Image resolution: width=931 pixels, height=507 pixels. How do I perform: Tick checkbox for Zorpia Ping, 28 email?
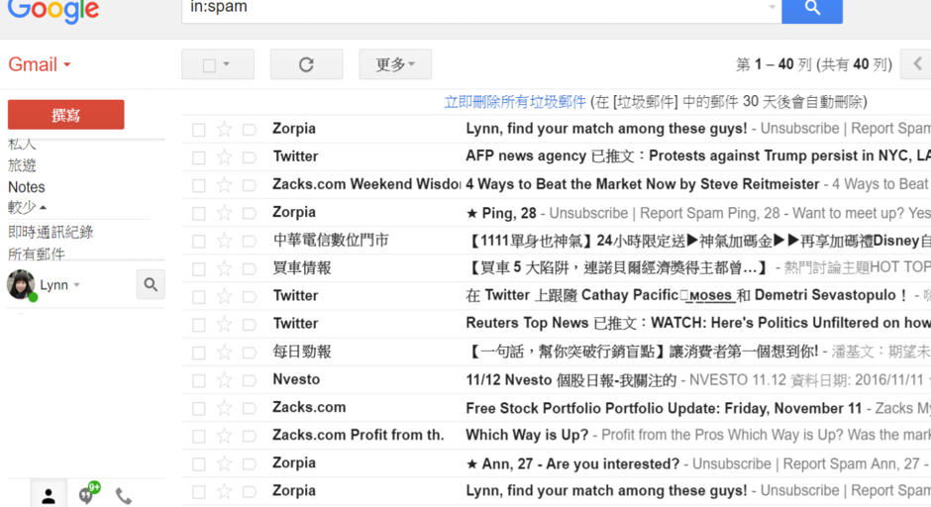(x=199, y=213)
